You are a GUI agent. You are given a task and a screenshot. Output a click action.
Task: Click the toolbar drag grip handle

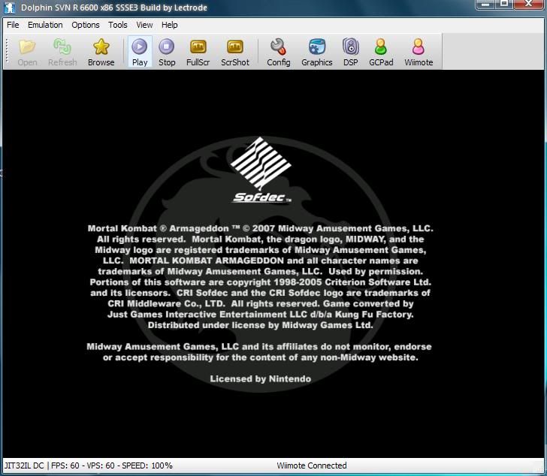point(7,52)
